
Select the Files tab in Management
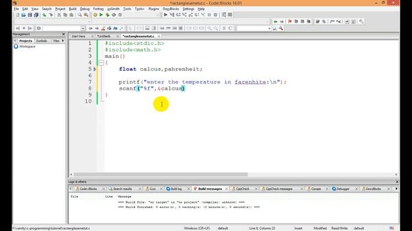pyautogui.click(x=56, y=41)
